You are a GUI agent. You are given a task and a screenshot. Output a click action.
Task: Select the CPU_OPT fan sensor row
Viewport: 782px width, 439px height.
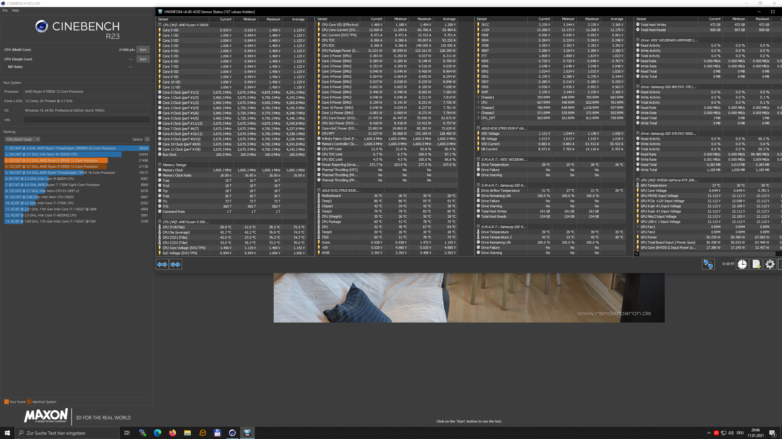(550, 118)
